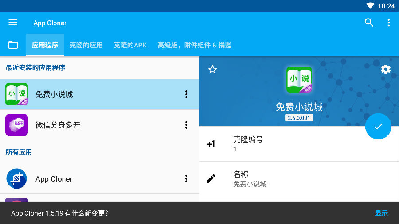Switch to the 应用程序 tab
399x224 pixels.
[x=45, y=45]
